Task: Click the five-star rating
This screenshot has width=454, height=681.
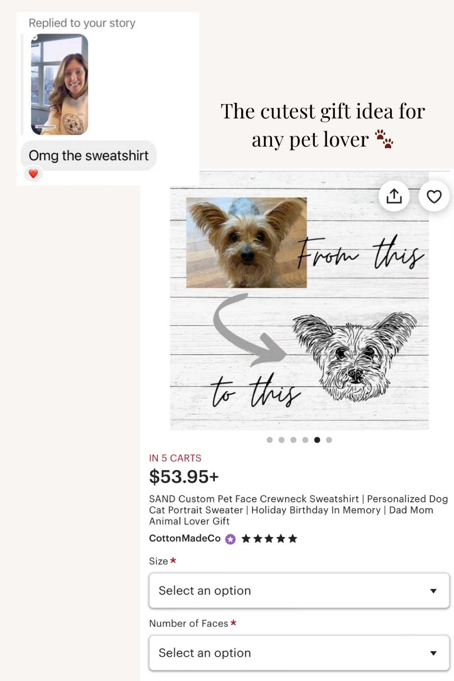Action: coord(269,539)
